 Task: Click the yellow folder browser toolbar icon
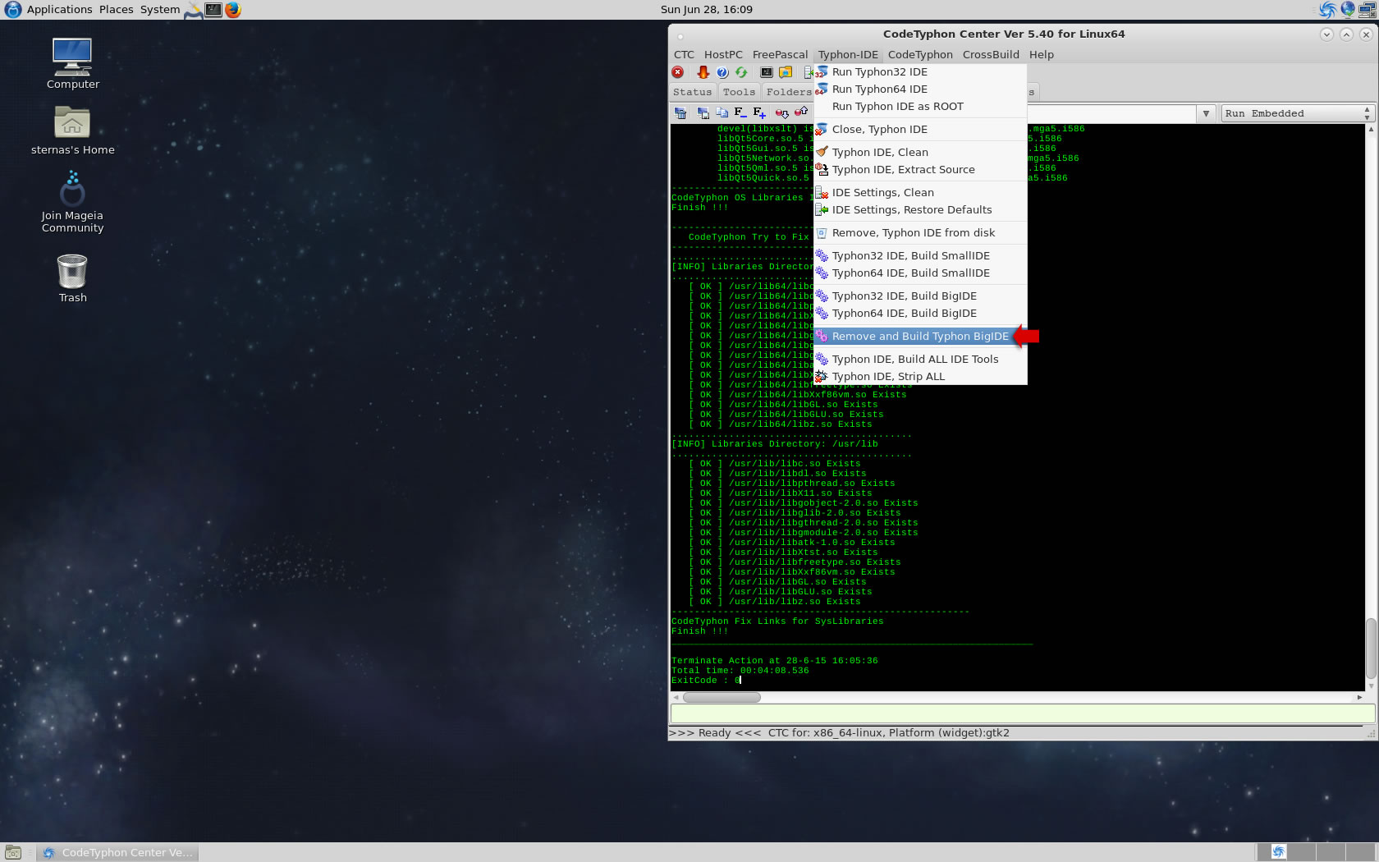(x=786, y=72)
